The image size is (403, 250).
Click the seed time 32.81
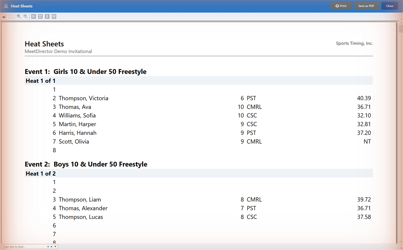(364, 124)
